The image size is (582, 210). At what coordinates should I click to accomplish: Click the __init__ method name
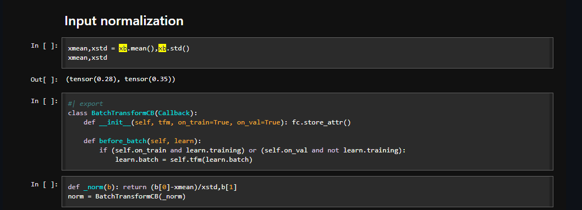tap(115, 122)
